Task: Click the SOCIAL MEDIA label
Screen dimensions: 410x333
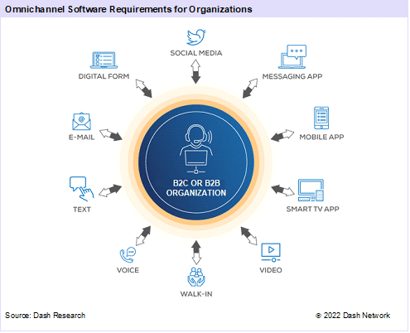Action: pos(196,53)
